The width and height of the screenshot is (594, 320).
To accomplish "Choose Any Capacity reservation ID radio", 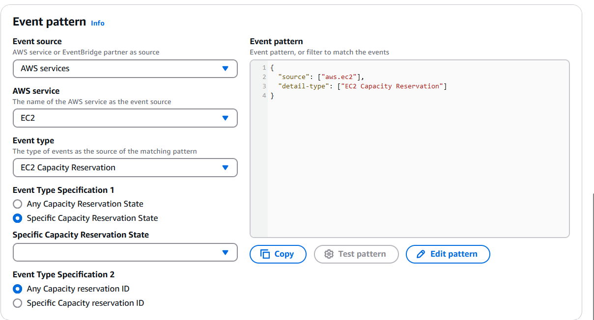I will (18, 289).
